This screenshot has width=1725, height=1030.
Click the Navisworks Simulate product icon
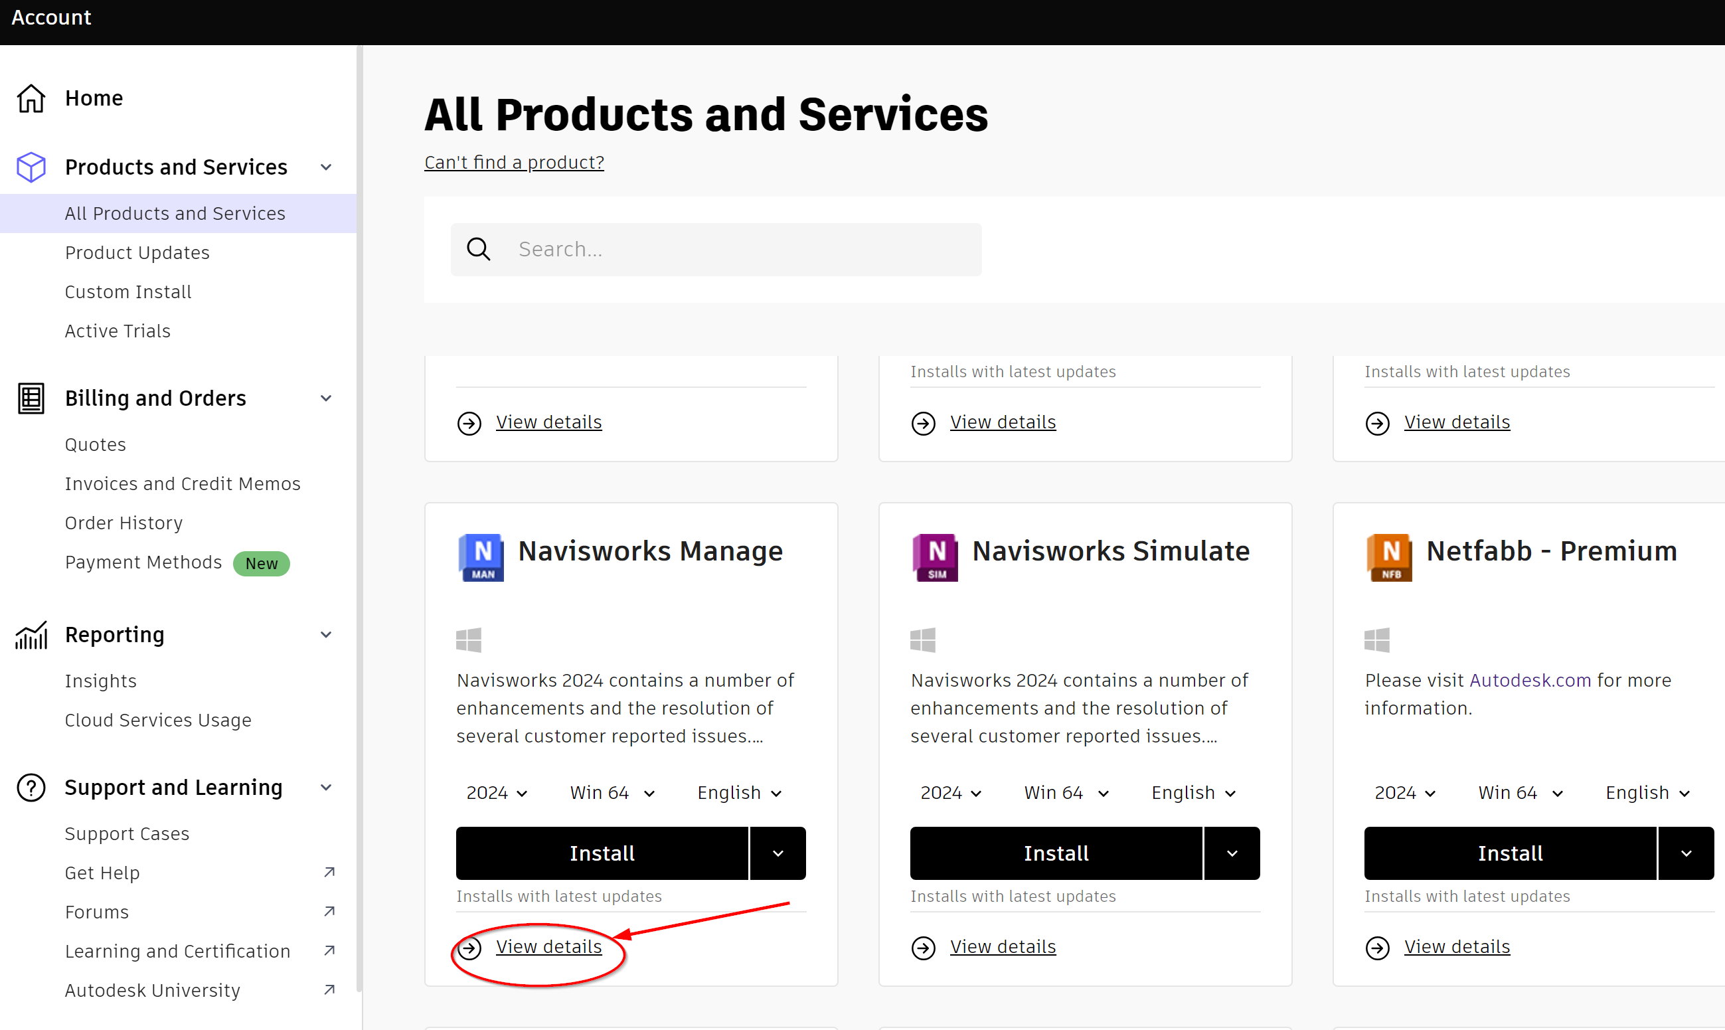(x=935, y=557)
